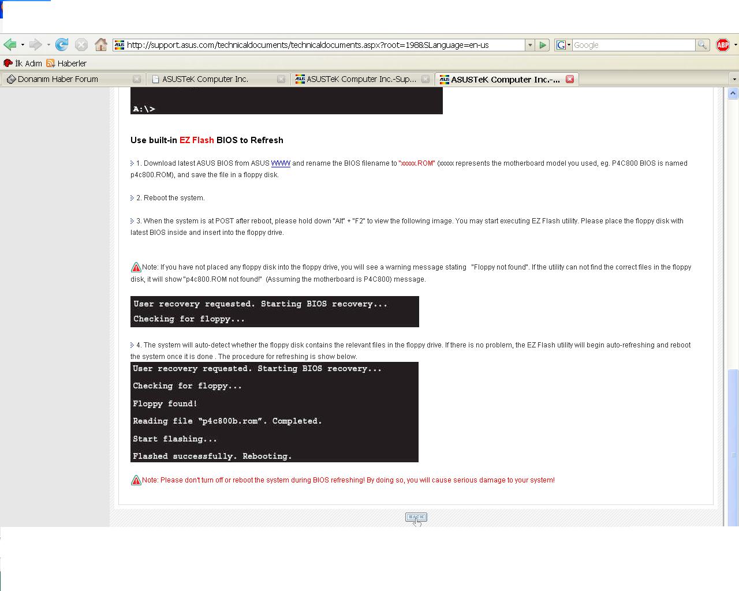The image size is (739, 591).
Task: Click the step 2 Reboot bullet icon
Action: 132,198
